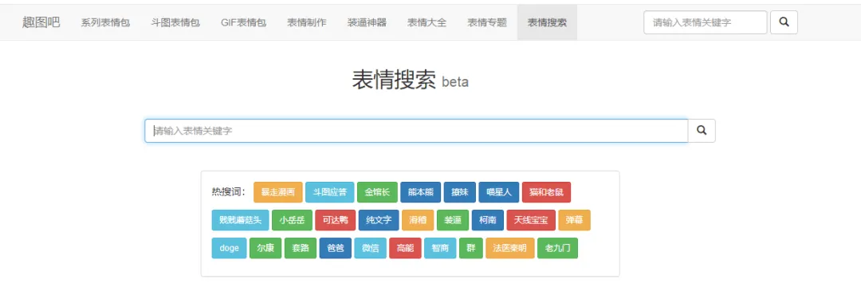
Task: Click the navbar search magnifier icon
Action: (x=784, y=22)
